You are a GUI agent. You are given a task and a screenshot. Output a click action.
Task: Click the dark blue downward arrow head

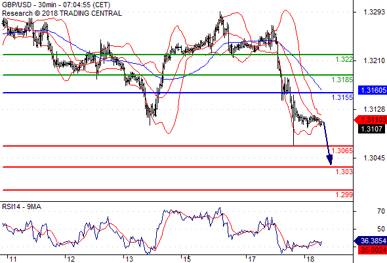[330, 160]
